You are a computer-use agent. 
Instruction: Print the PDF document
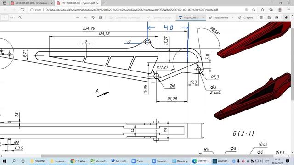point(261,17)
